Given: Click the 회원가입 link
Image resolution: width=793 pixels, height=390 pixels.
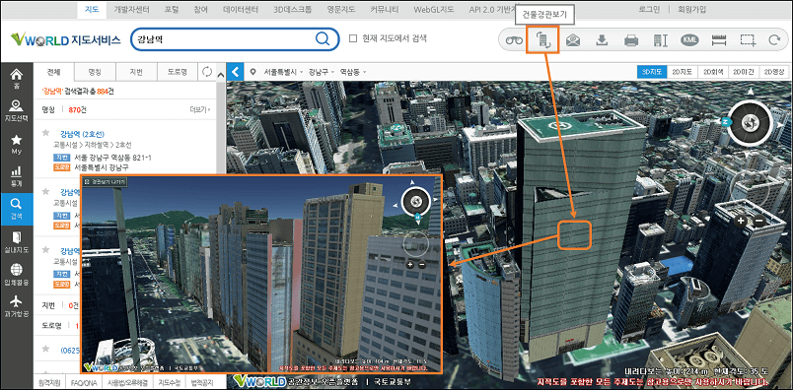Looking at the screenshot, I should pos(692,9).
